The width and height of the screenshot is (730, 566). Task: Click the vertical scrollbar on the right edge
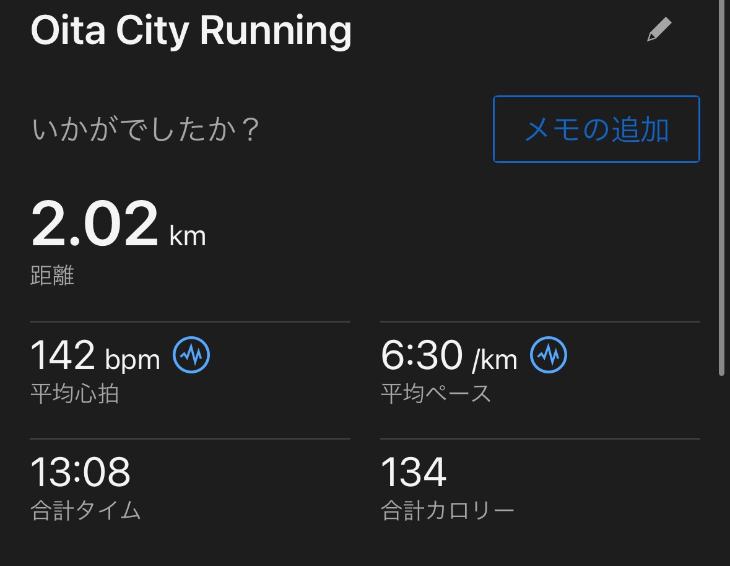tap(721, 186)
